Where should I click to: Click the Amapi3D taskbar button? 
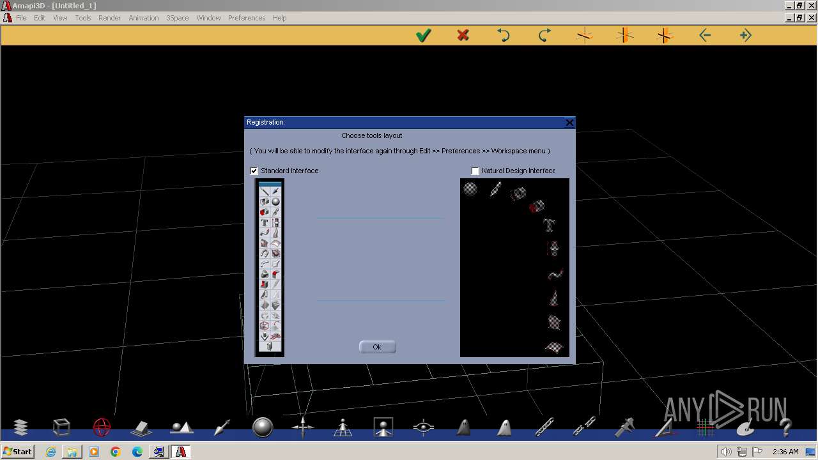(181, 452)
